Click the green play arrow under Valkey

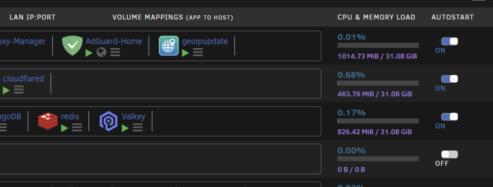pyautogui.click(x=125, y=128)
